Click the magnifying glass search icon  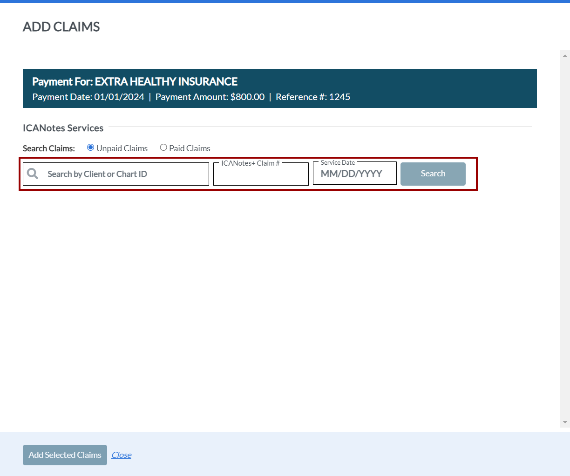[33, 174]
